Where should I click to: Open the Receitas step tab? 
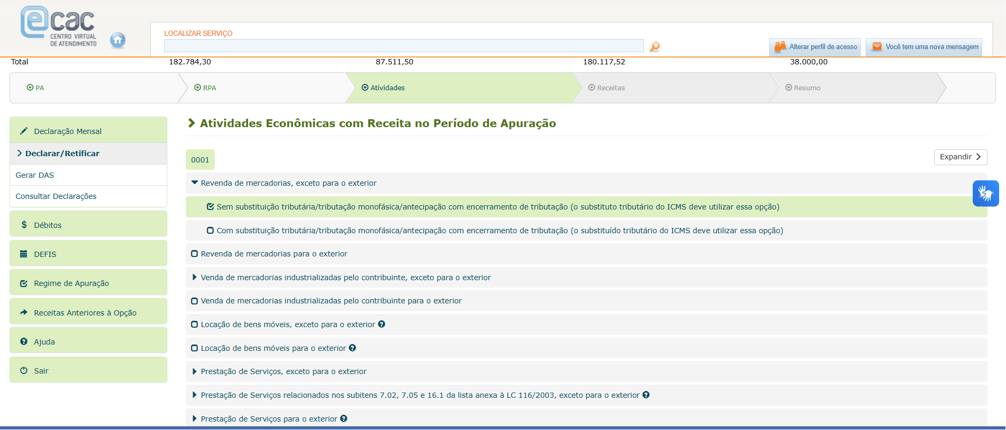pos(676,88)
